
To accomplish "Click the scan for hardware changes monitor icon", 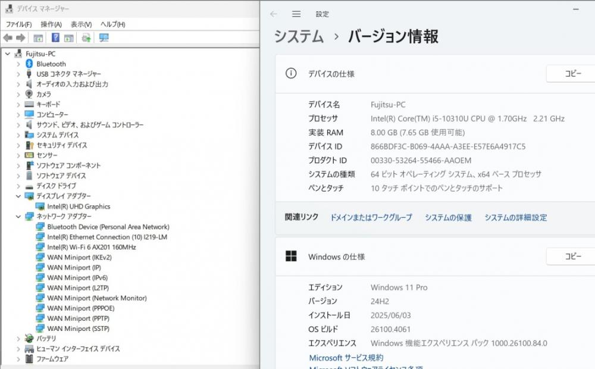I will (104, 37).
